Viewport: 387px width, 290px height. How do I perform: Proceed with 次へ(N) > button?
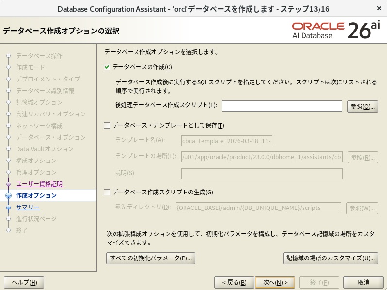click(275, 282)
